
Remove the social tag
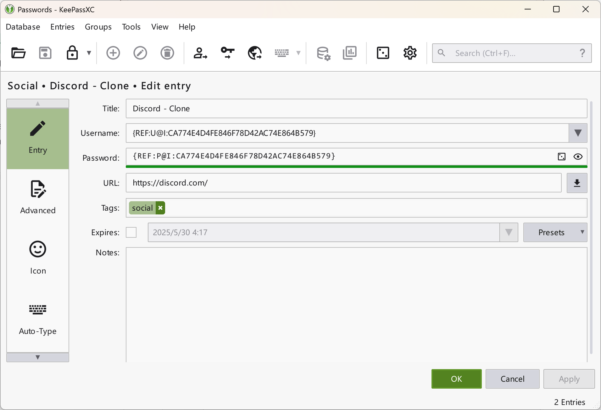click(160, 208)
